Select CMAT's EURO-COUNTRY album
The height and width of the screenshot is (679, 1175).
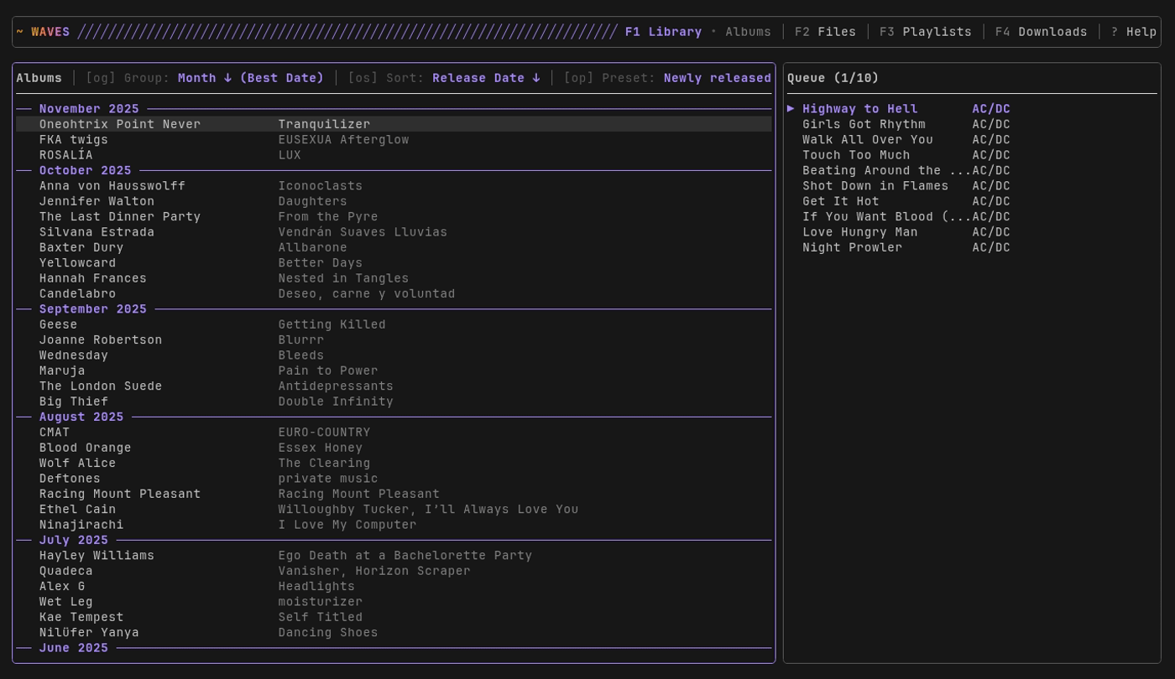394,433
